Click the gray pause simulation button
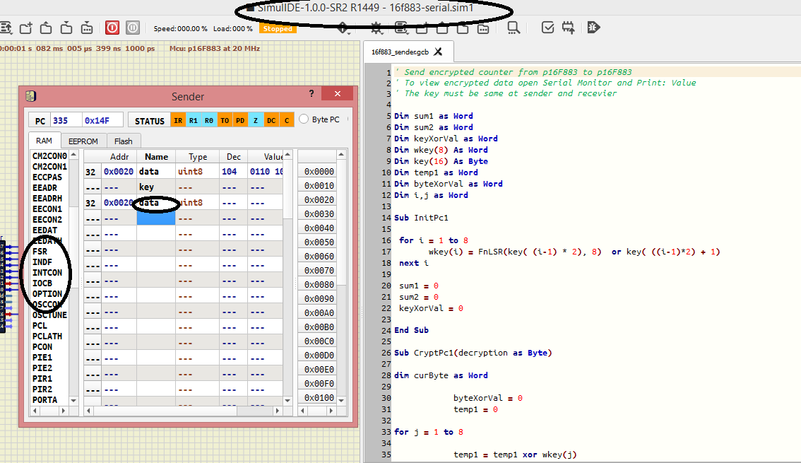The width and height of the screenshot is (801, 463). click(x=132, y=28)
